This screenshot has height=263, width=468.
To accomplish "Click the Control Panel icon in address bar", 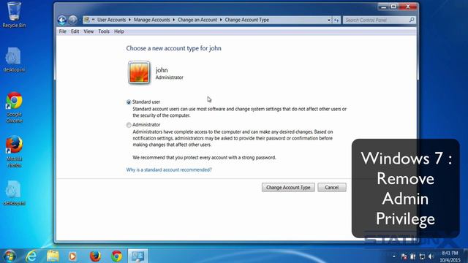I will 87,20.
